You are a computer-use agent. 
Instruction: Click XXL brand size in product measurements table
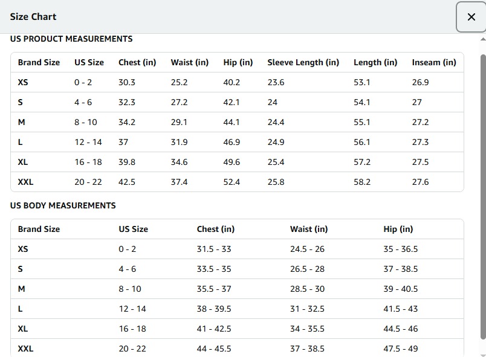(x=25, y=182)
